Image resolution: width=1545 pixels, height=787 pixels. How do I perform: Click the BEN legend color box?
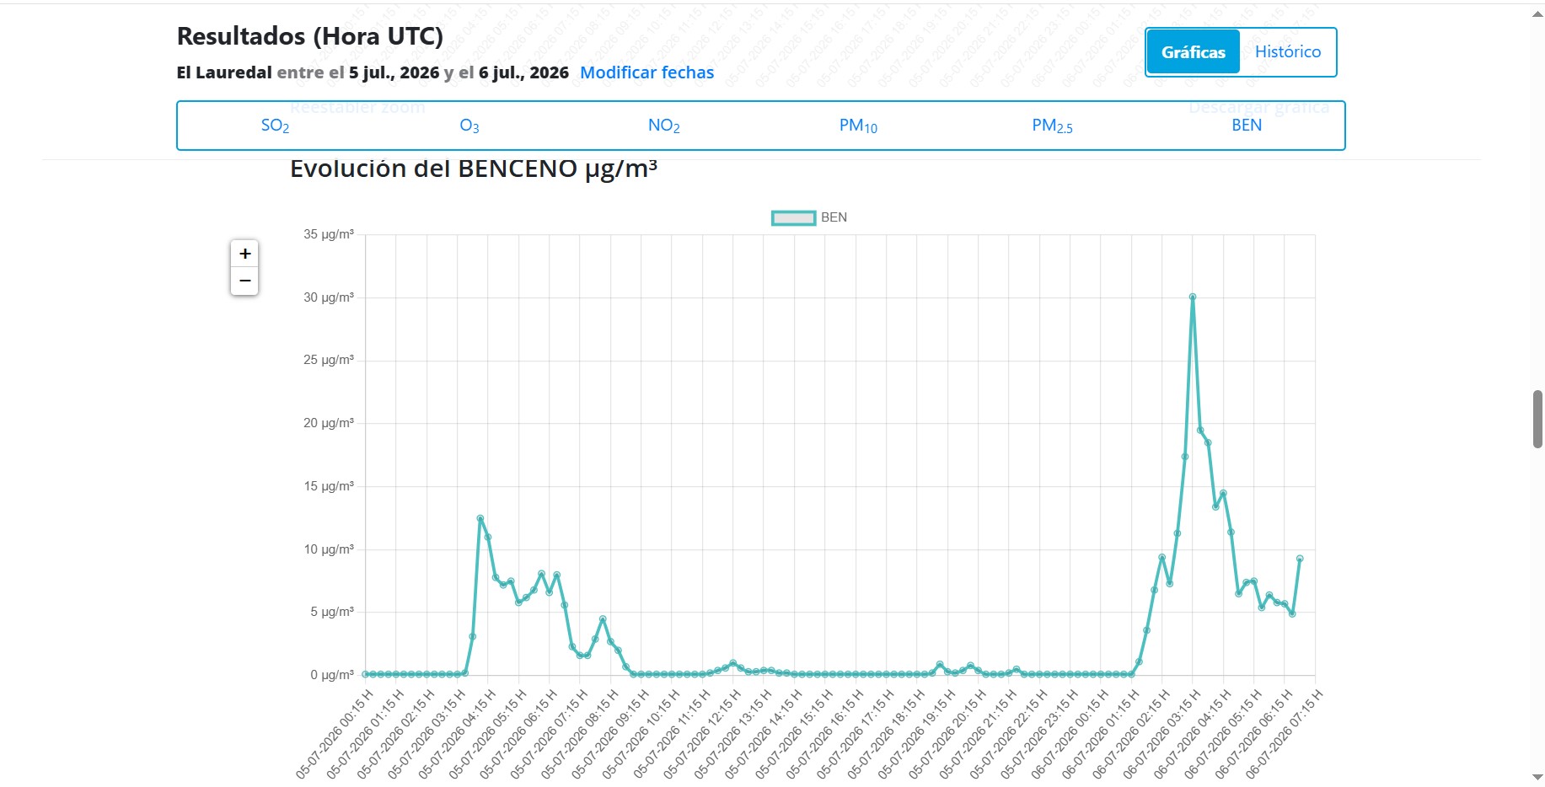pos(794,218)
